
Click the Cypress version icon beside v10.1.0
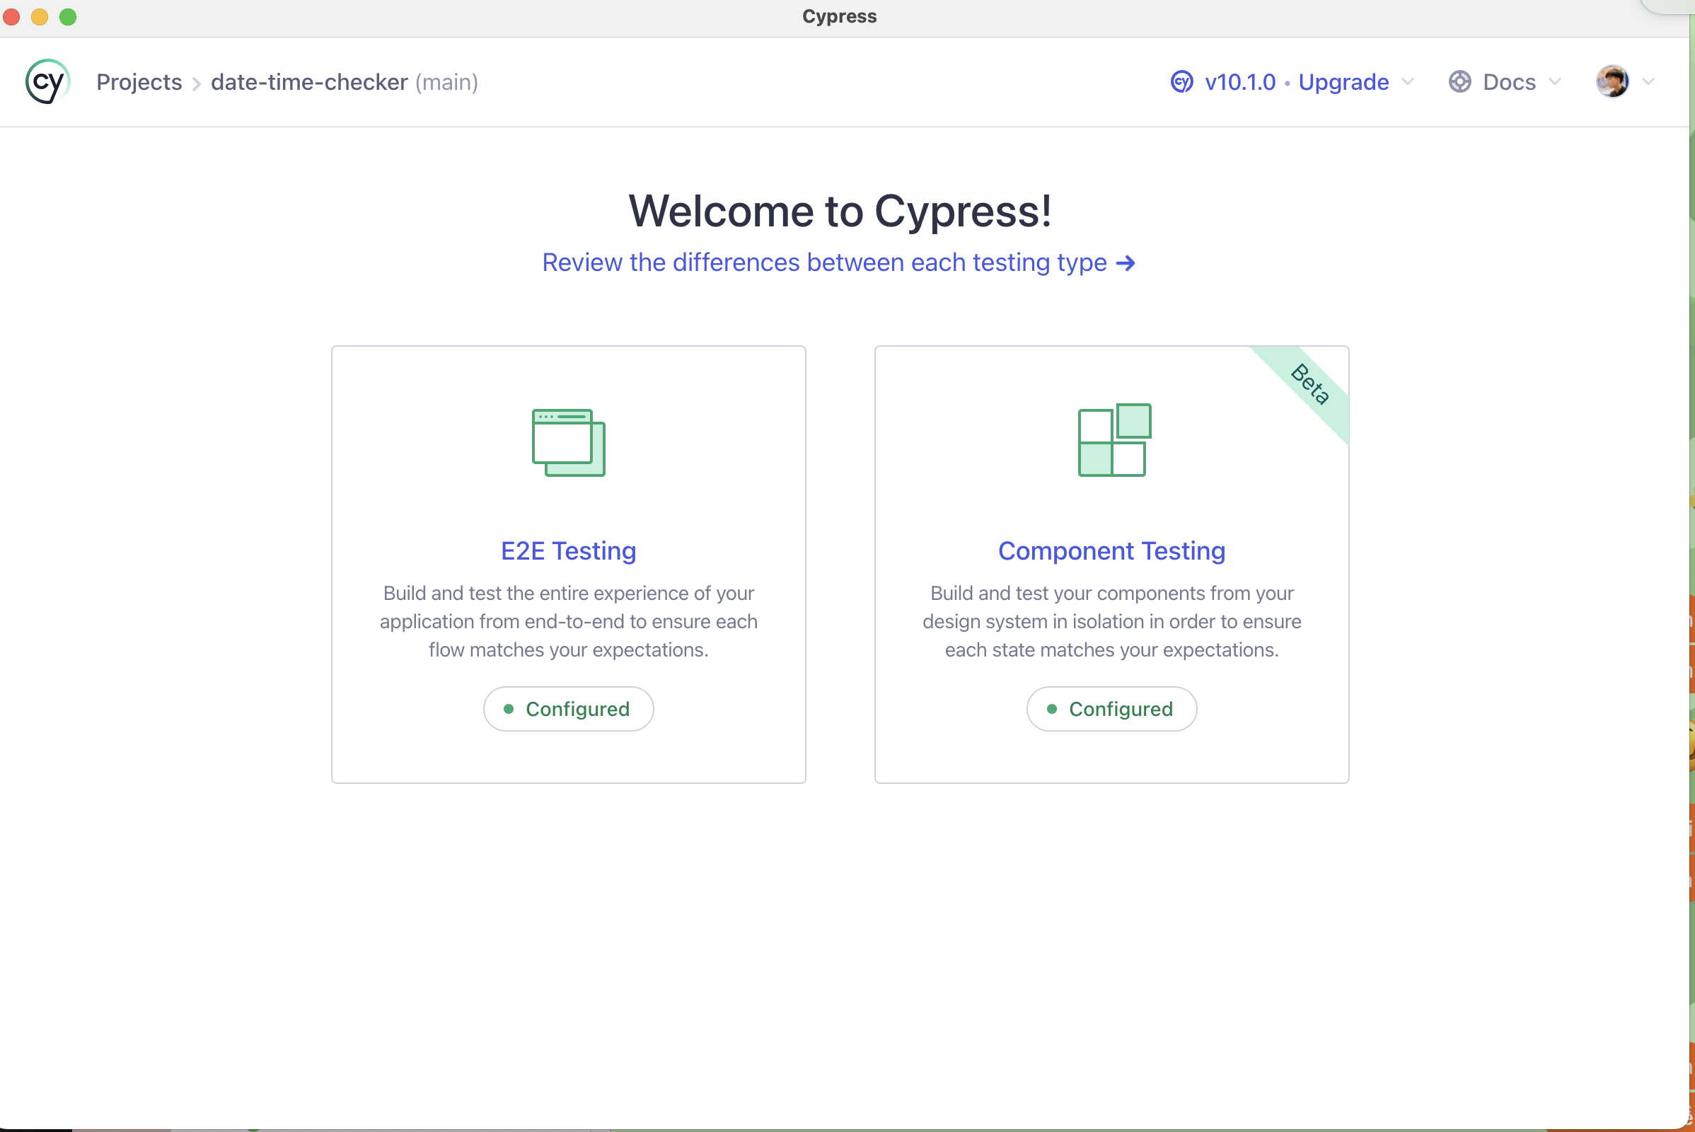[x=1181, y=81]
